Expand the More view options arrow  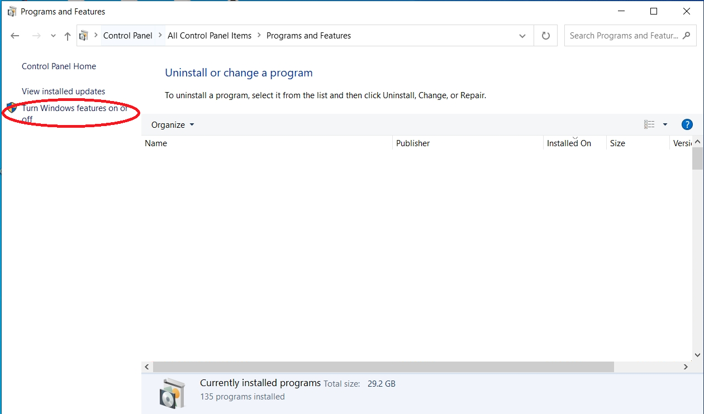[x=665, y=124]
